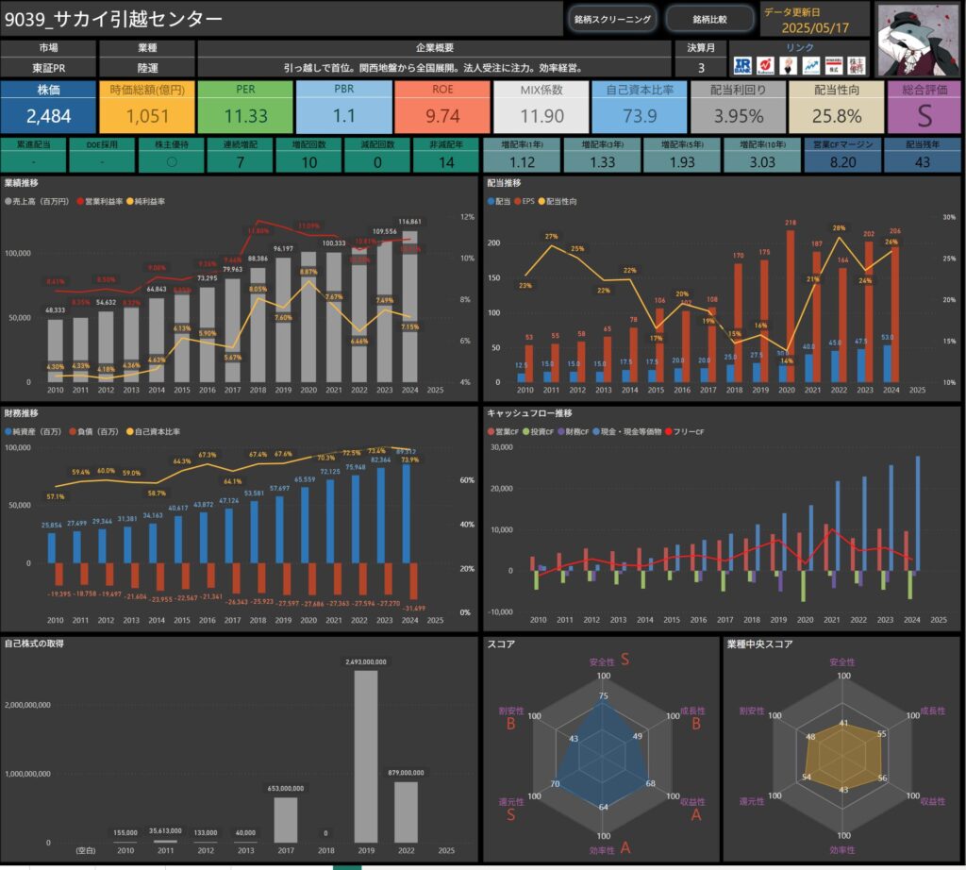Image resolution: width=966 pixels, height=870 pixels.
Task: Open the blue rising-arrow chart link icon
Action: click(810, 66)
